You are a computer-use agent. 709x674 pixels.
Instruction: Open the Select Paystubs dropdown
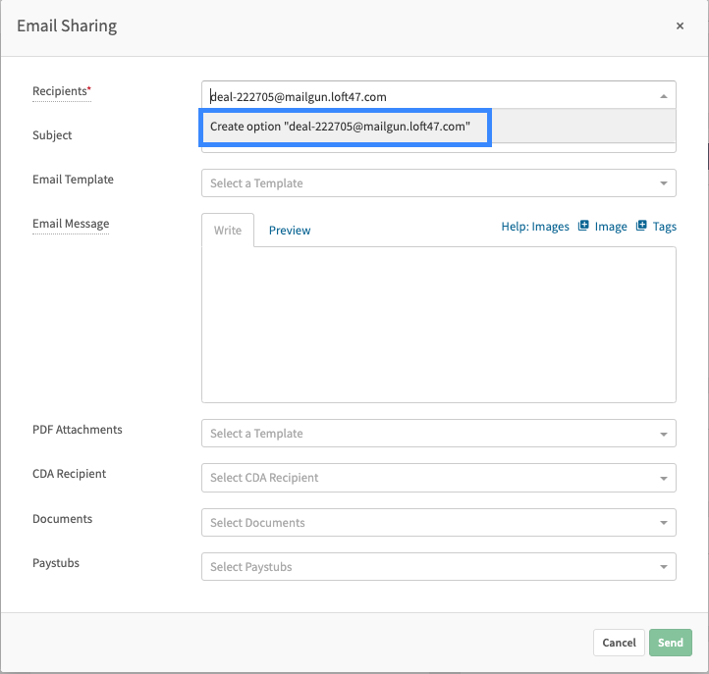tap(439, 566)
